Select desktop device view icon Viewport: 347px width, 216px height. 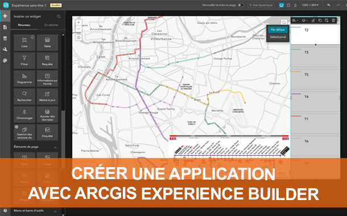click(x=281, y=5)
